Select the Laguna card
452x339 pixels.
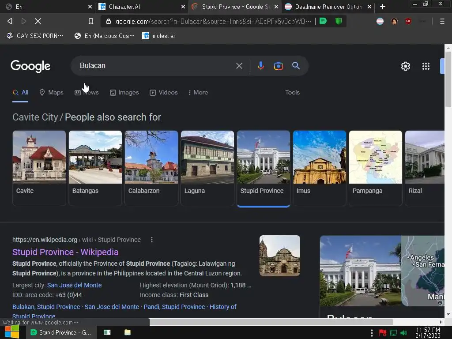point(207,168)
